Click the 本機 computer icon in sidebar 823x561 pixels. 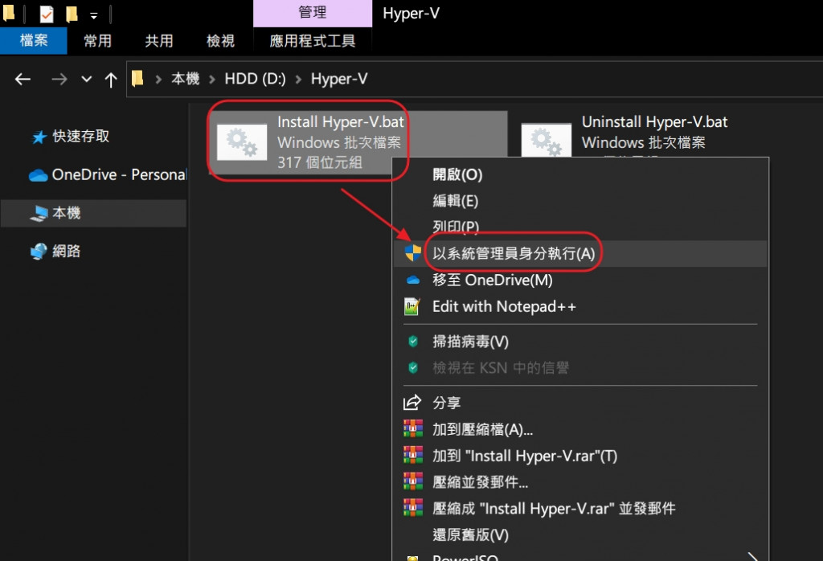click(39, 213)
